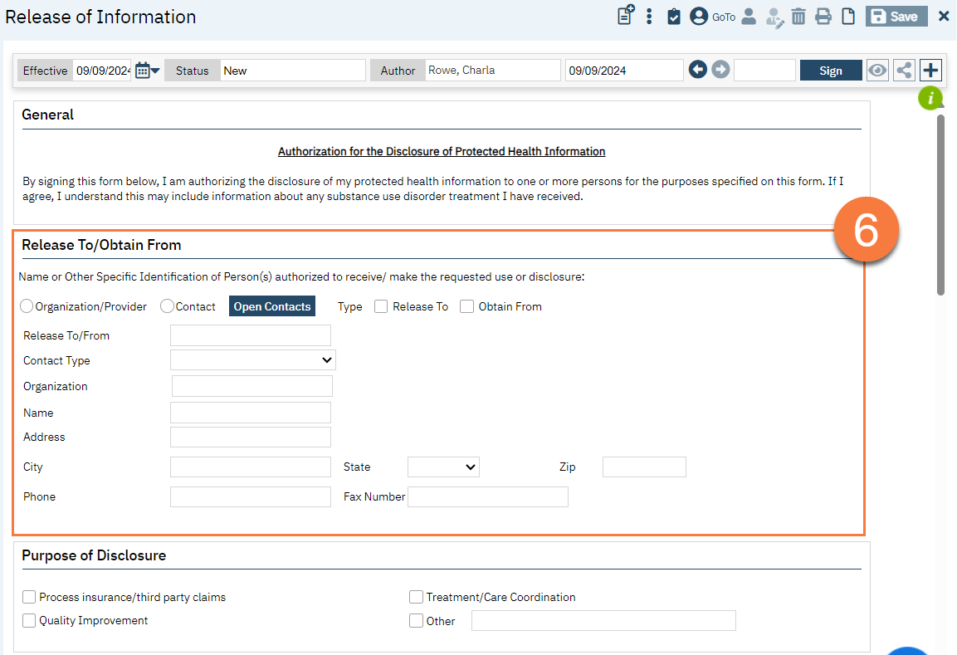Open the Contact Type dropdown
This screenshot has height=655, width=957.
coord(252,359)
